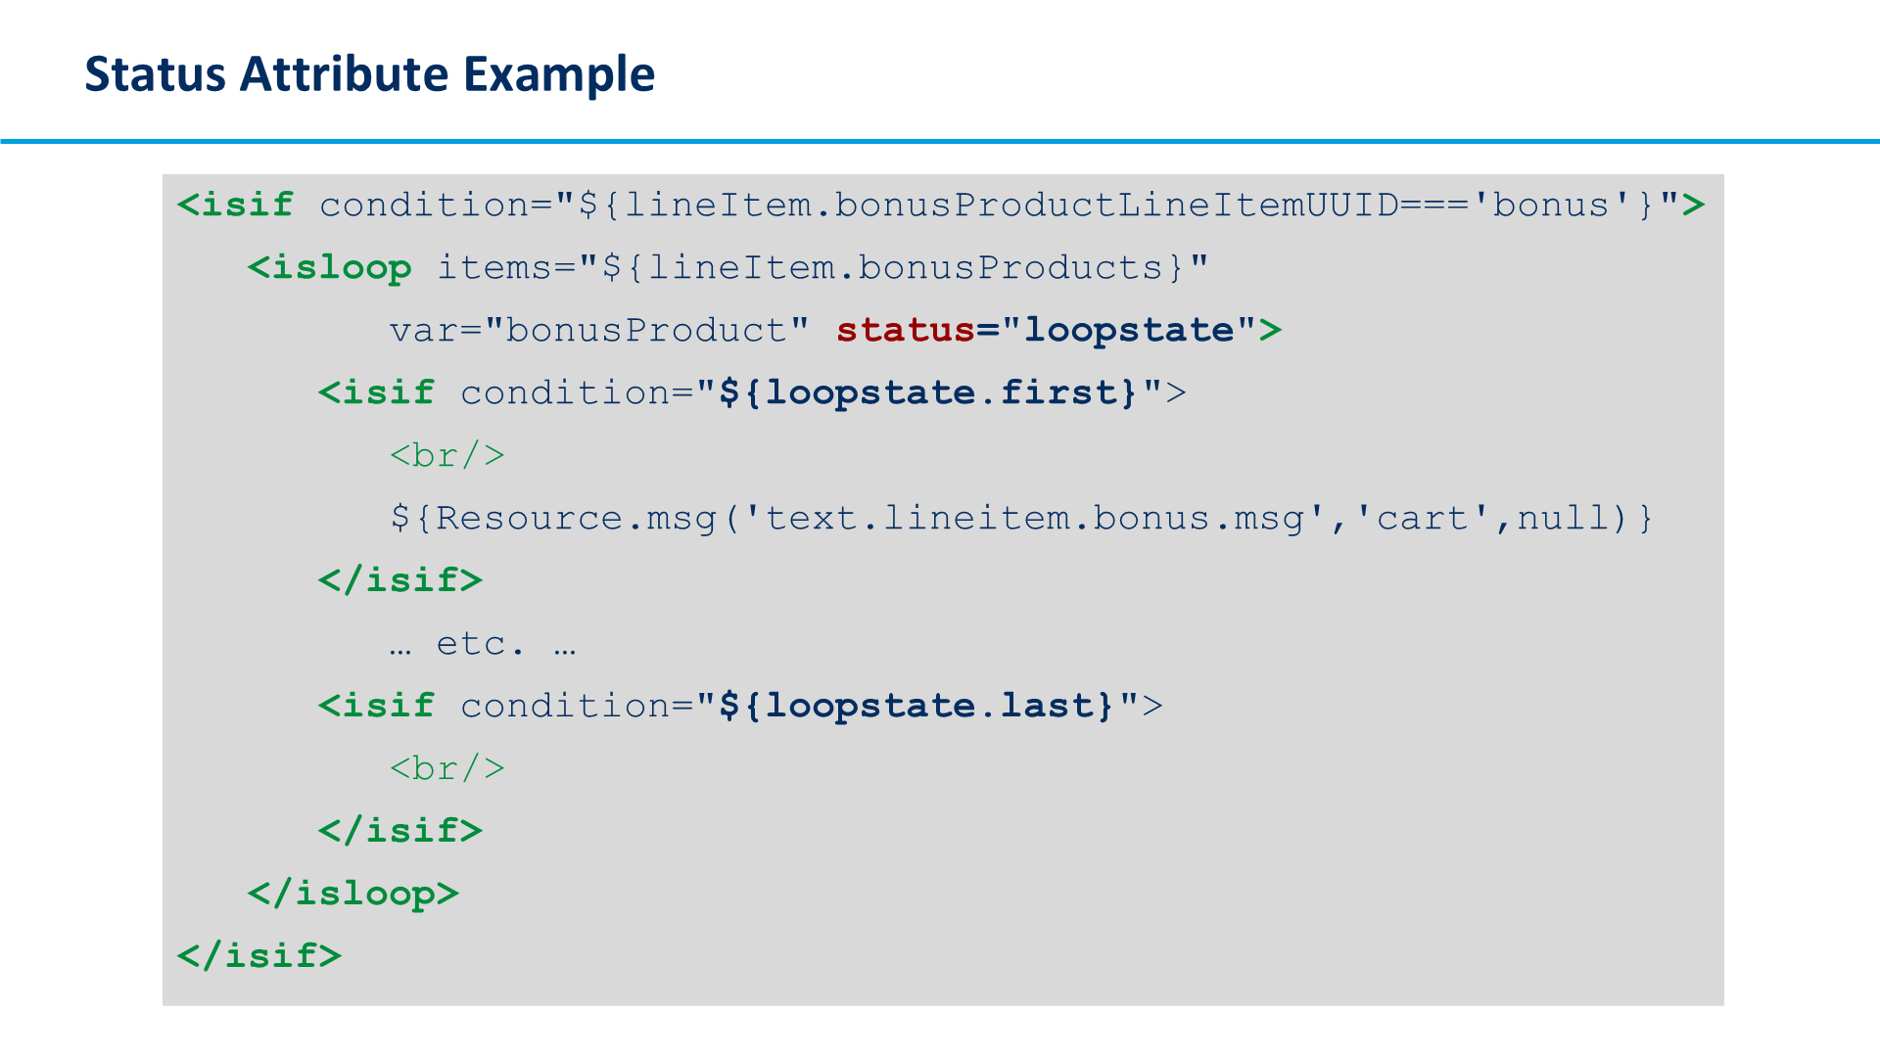Click the <br/> tag under loopstate.last
Image resolution: width=1880 pixels, height=1057 pixels.
(447, 768)
